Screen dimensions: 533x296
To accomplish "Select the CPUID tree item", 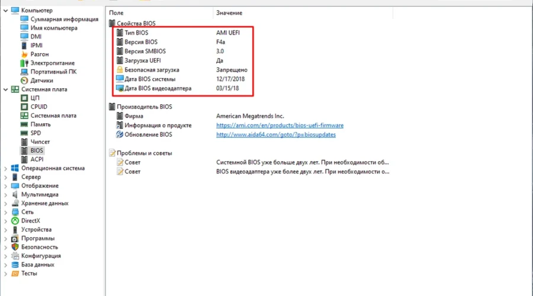I will click(39, 107).
